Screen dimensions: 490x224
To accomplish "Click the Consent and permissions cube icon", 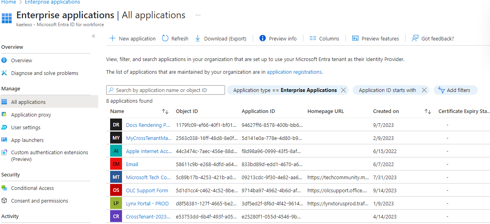I will tap(4, 201).
